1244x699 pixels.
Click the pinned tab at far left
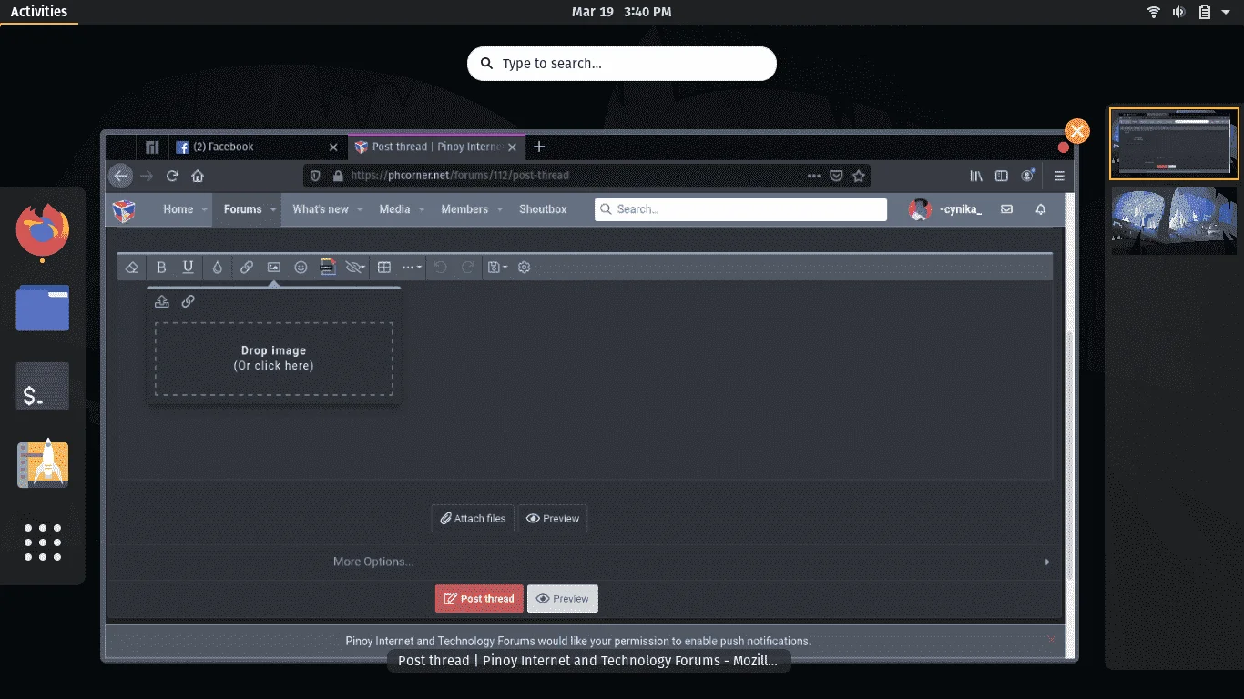(152, 147)
